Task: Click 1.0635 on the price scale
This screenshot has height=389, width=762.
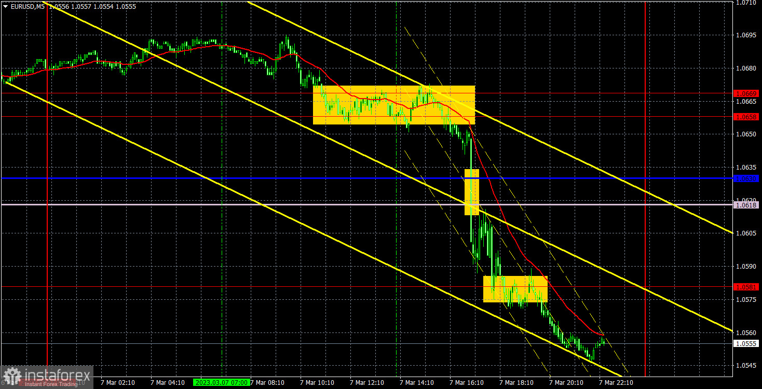Action: [x=746, y=167]
